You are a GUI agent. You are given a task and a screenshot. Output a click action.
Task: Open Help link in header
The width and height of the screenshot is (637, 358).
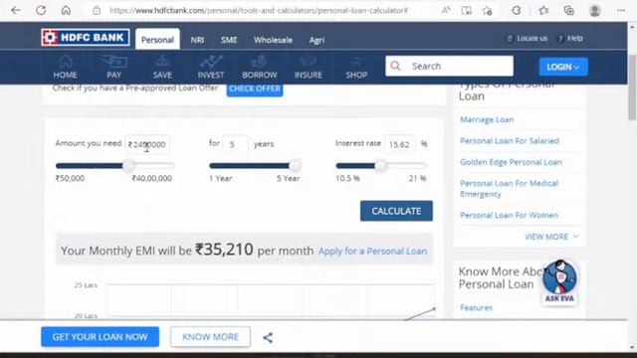point(570,38)
